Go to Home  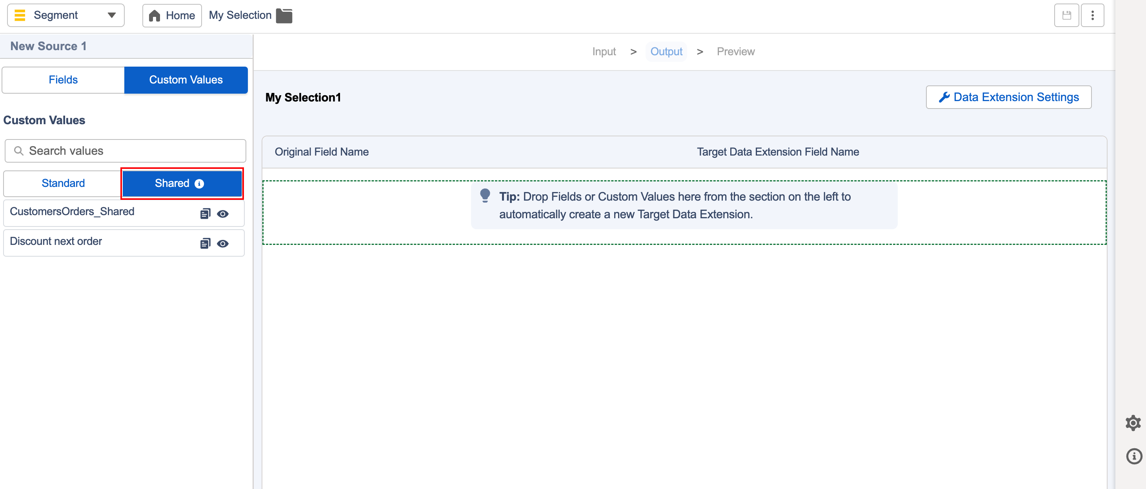point(172,16)
